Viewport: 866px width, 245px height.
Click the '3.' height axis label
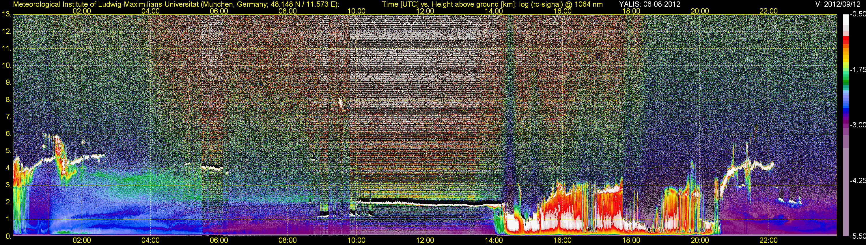(8, 185)
